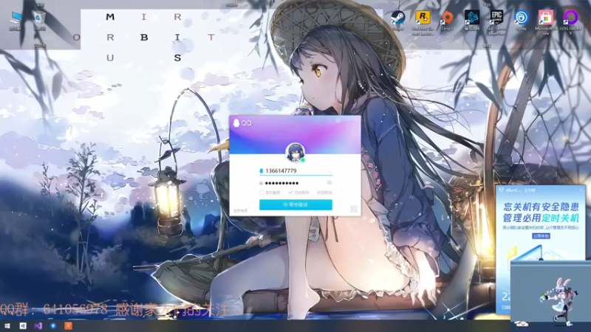Open the Recycle Bin desktop icon
This screenshot has width=591, height=332.
pyautogui.click(x=39, y=21)
